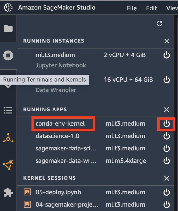Click the Amazon SageMaker Studio brain logo

8,7
